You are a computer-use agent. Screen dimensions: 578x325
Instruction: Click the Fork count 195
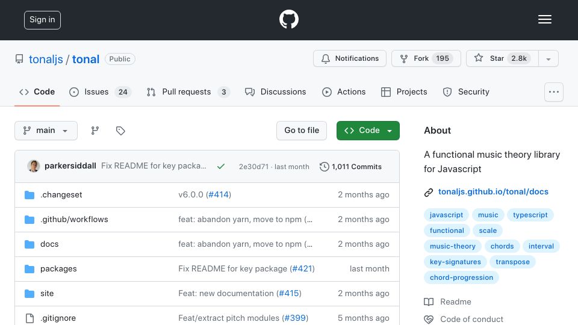(443, 58)
